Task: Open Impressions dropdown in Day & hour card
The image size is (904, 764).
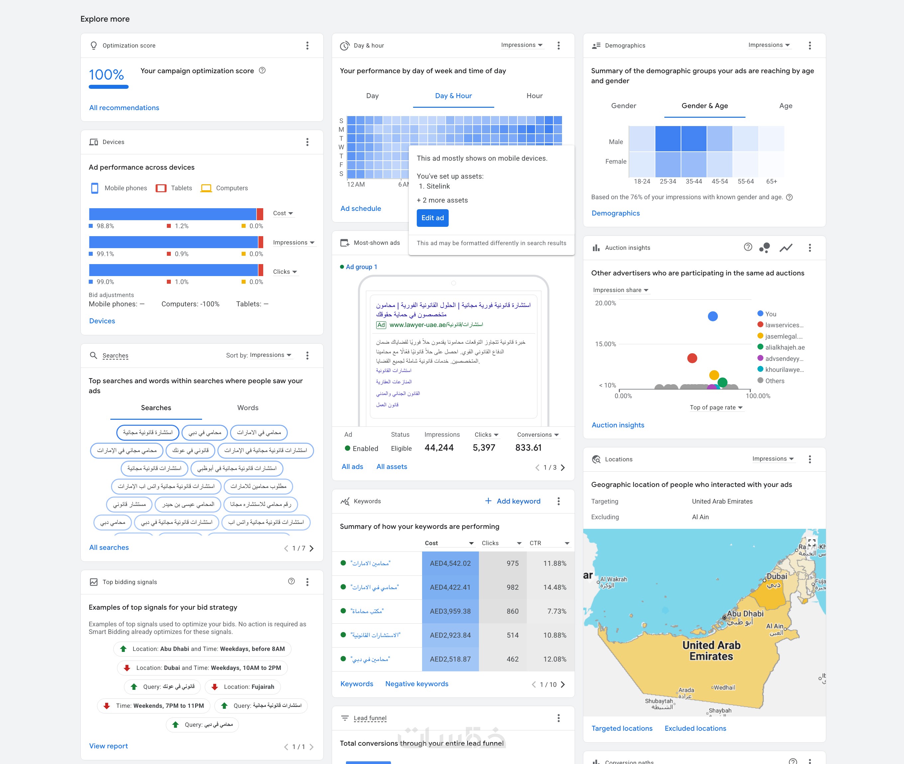Action: pyautogui.click(x=522, y=45)
